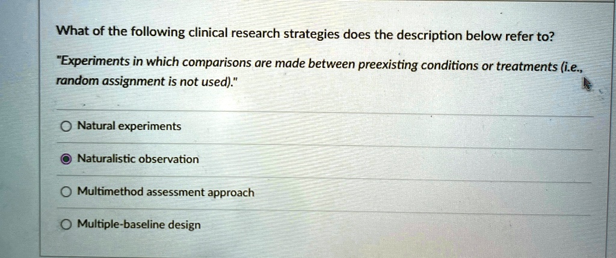
Task: Click the 'Multiple-baseline design' answer label
Action: click(x=139, y=225)
